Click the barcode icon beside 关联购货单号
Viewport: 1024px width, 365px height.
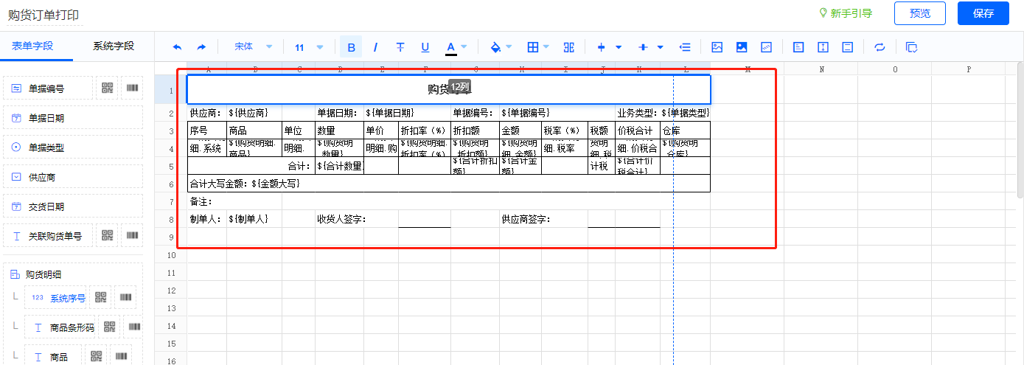click(x=132, y=235)
